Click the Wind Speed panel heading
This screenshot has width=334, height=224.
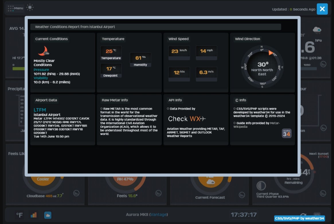[x=179, y=39]
